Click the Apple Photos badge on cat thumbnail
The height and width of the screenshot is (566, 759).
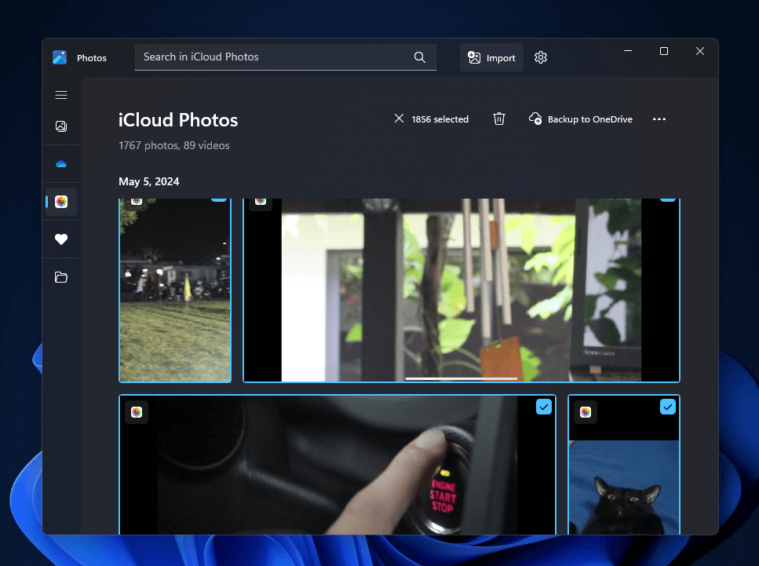pyautogui.click(x=586, y=411)
